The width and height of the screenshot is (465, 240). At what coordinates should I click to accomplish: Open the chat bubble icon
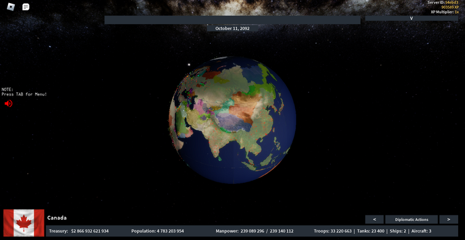click(x=26, y=7)
